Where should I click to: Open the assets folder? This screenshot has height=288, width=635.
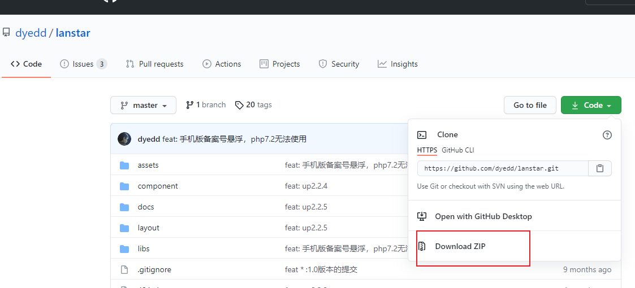point(148,165)
